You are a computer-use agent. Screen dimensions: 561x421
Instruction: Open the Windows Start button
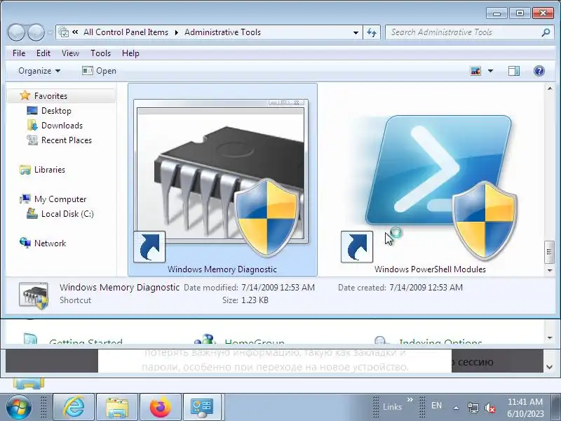[x=19, y=407]
